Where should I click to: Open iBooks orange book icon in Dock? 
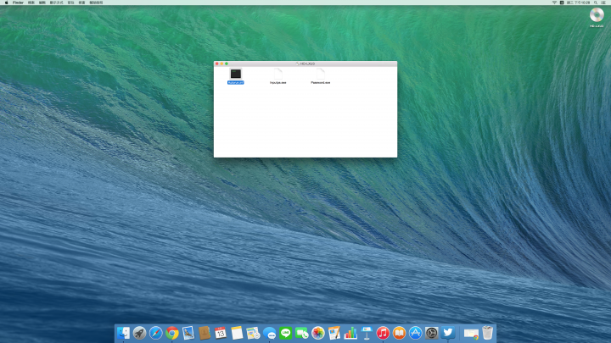coord(399,333)
